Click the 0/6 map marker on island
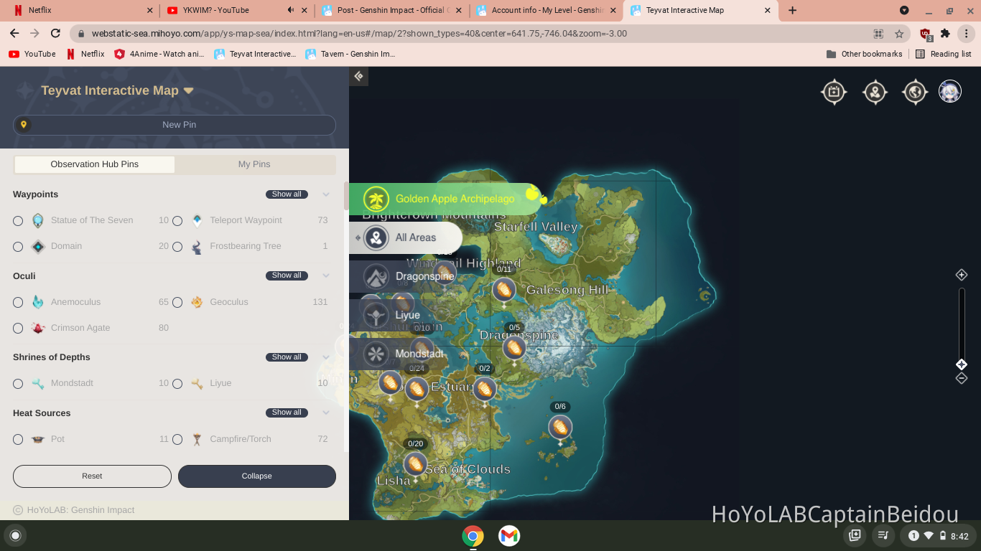The image size is (981, 551). (x=560, y=427)
